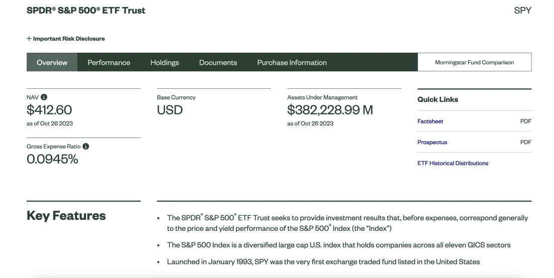Click the Key Features heading
The height and width of the screenshot is (278, 554).
point(66,216)
